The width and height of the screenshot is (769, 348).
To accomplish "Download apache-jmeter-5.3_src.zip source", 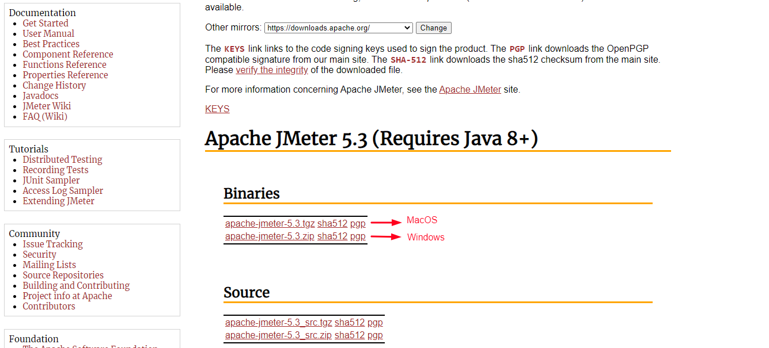I will 278,335.
